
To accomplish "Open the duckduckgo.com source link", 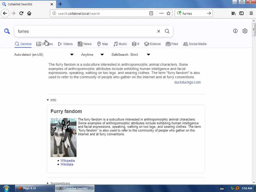I will (x=187, y=82).
